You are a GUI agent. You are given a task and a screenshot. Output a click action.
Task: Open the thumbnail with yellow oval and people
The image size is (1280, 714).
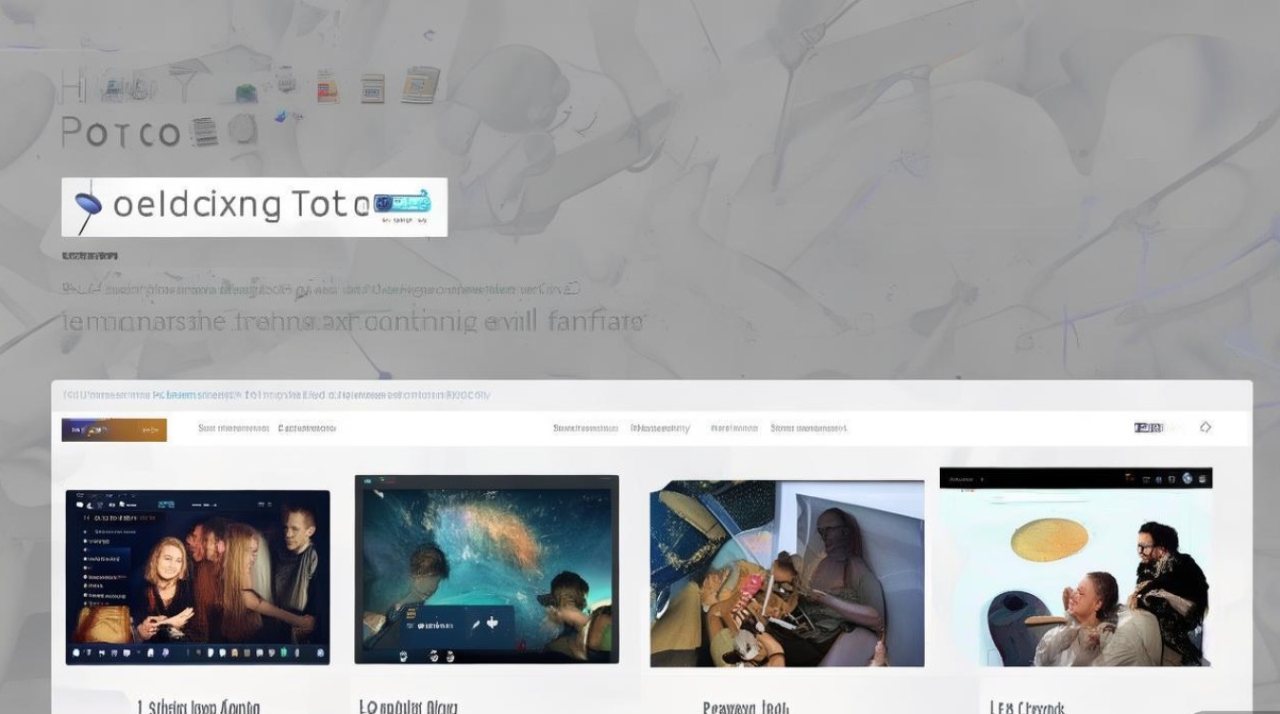1076,566
